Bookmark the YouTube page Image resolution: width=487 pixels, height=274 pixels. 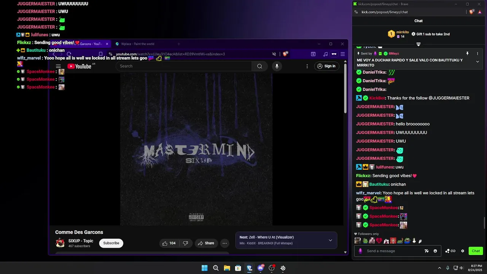click(x=100, y=54)
